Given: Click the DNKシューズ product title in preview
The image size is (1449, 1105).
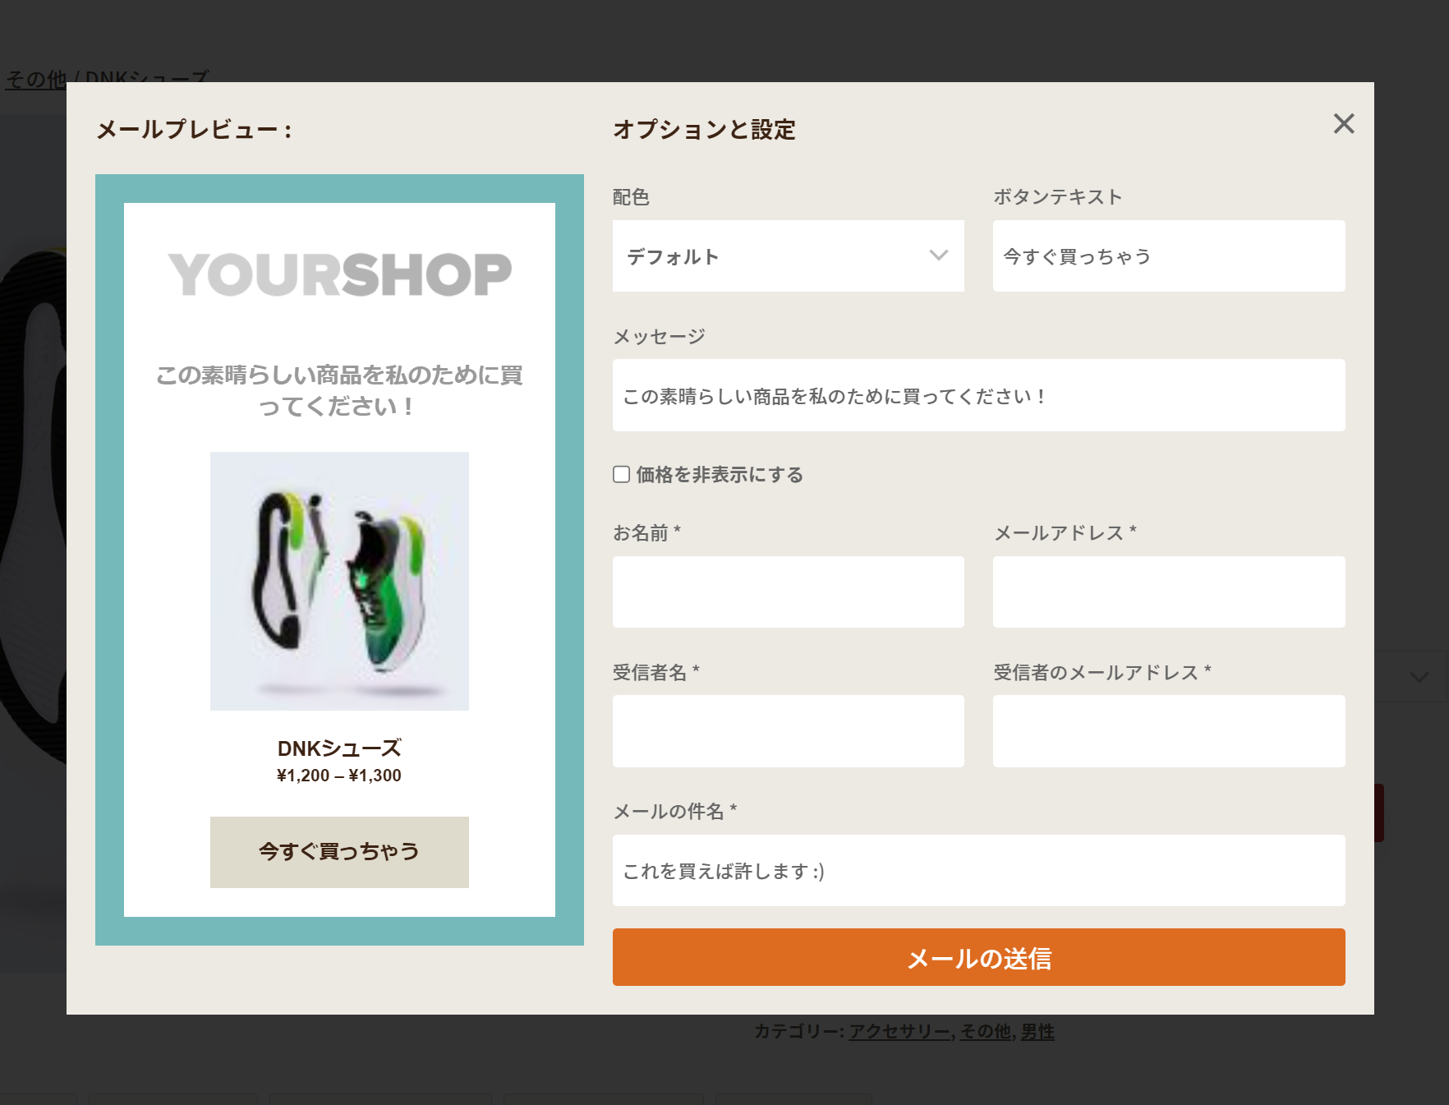Looking at the screenshot, I should [x=339, y=748].
